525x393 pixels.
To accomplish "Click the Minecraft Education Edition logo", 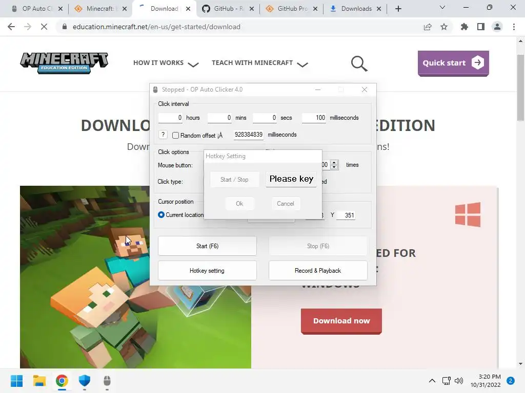I will [x=64, y=62].
